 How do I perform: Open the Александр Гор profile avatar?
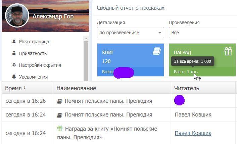[17, 15]
